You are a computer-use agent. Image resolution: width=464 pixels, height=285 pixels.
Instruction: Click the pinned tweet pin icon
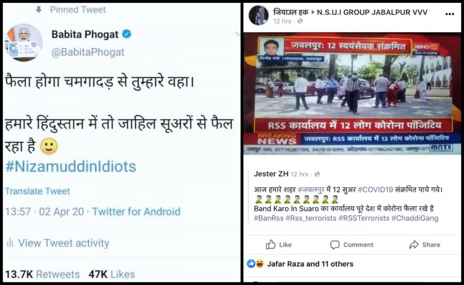point(39,10)
